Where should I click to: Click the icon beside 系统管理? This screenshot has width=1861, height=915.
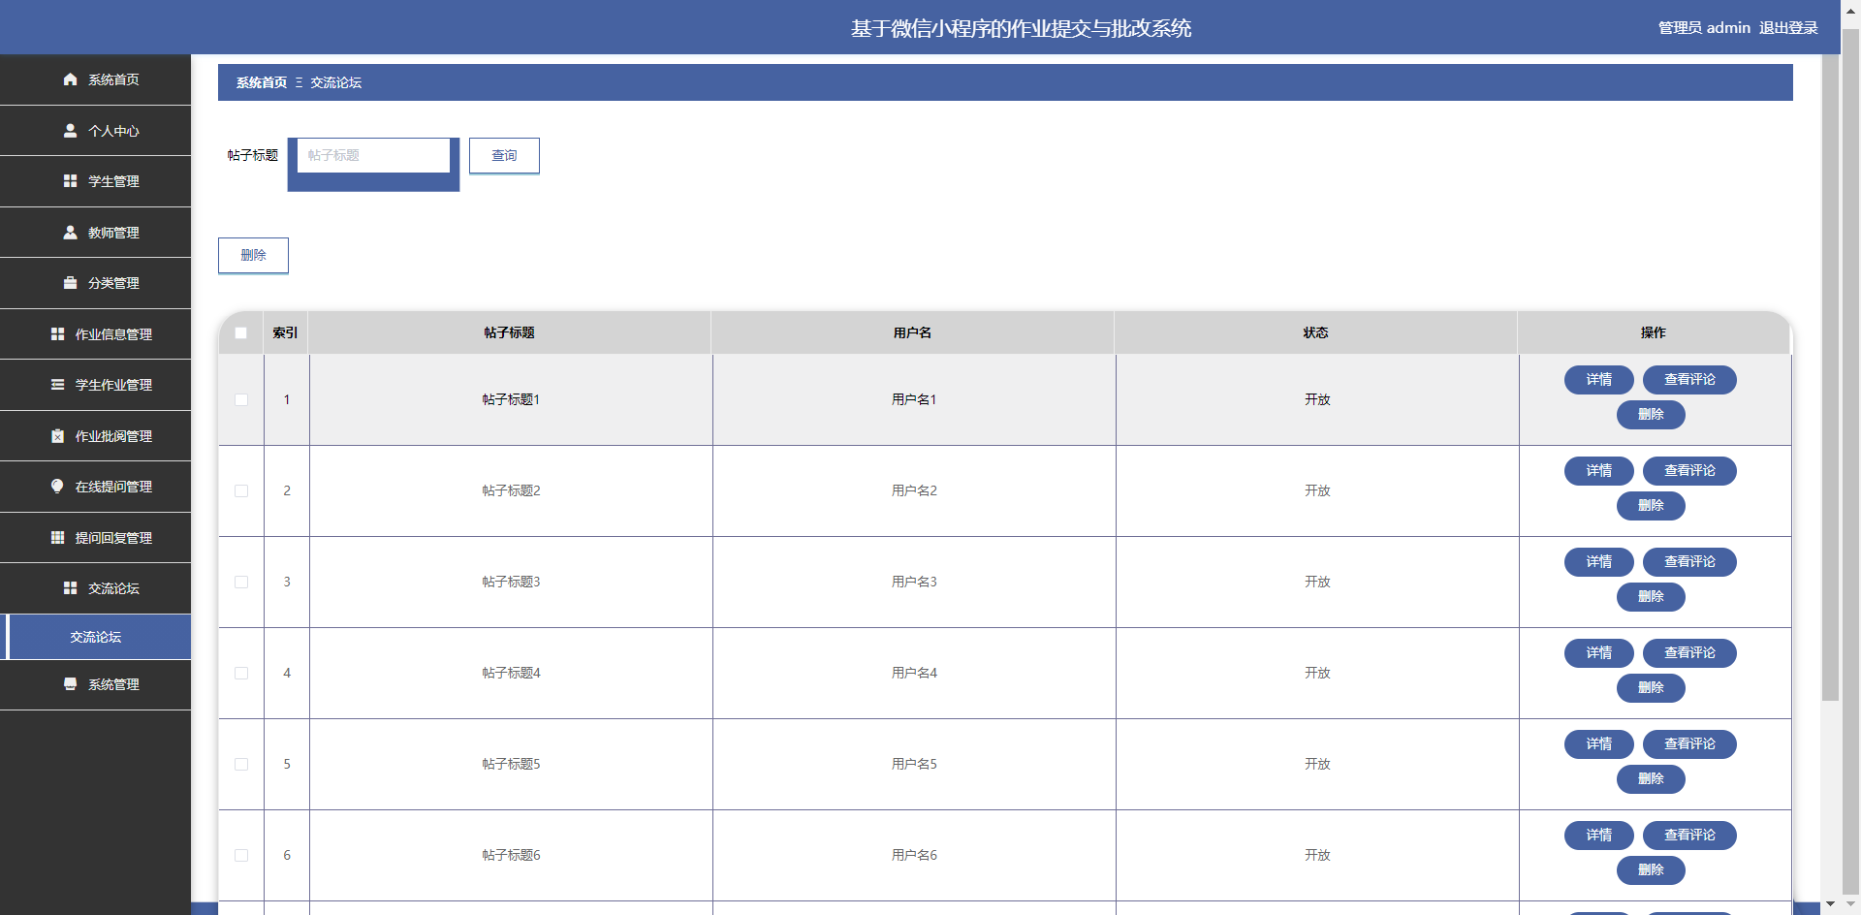(70, 684)
